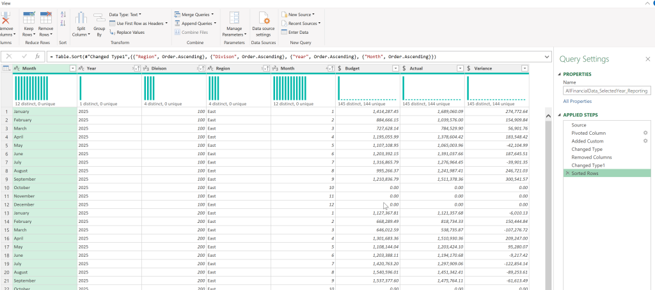Image resolution: width=655 pixels, height=290 pixels.
Task: Click the 123 data type icon of Divison column
Action: pos(146,68)
